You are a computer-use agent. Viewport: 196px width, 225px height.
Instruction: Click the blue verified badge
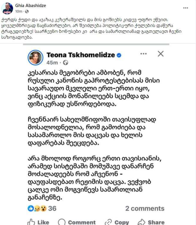[119, 55]
